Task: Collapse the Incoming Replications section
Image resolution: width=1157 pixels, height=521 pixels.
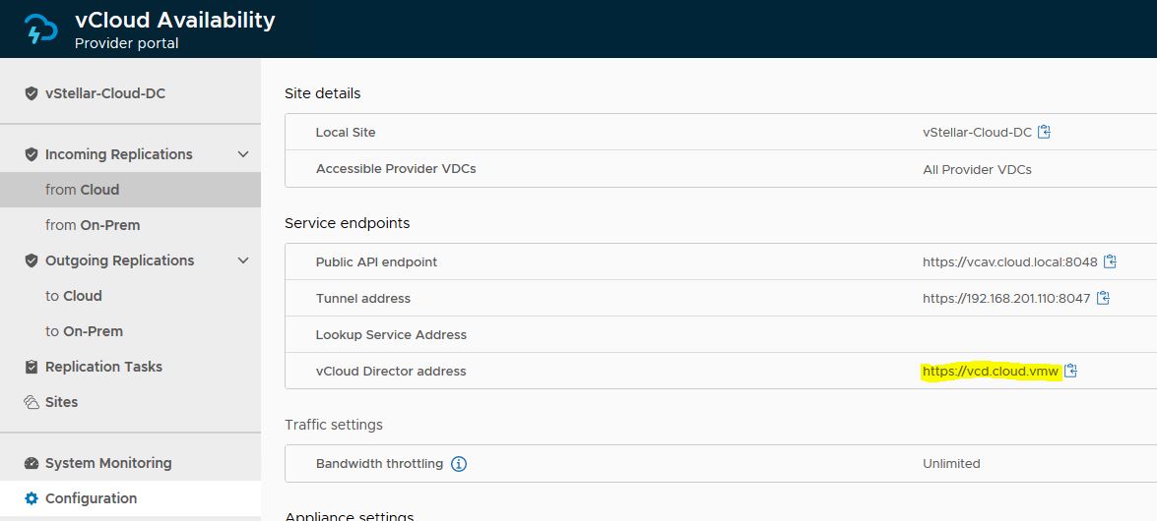Action: pos(243,154)
